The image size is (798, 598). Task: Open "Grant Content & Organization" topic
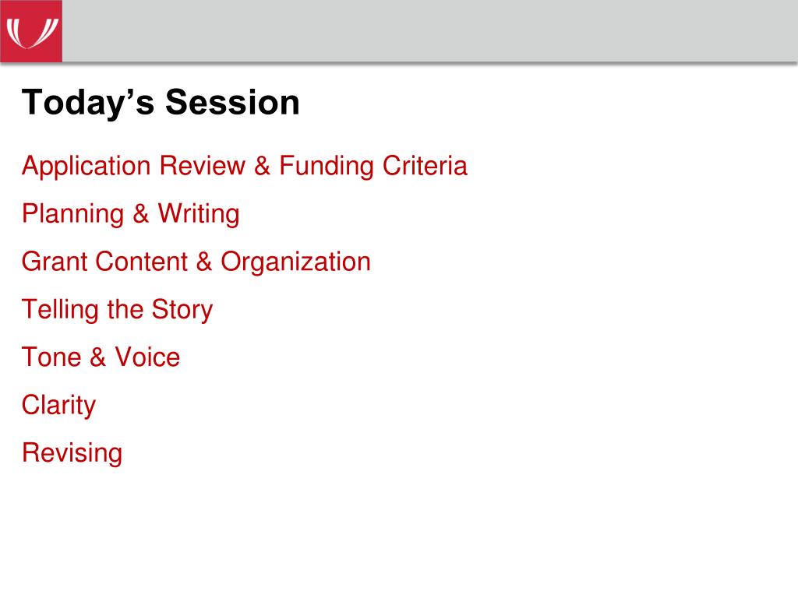coord(196,262)
